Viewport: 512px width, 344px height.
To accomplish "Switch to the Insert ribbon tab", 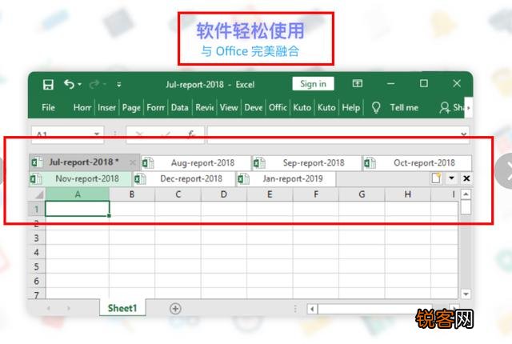I will click(x=106, y=107).
